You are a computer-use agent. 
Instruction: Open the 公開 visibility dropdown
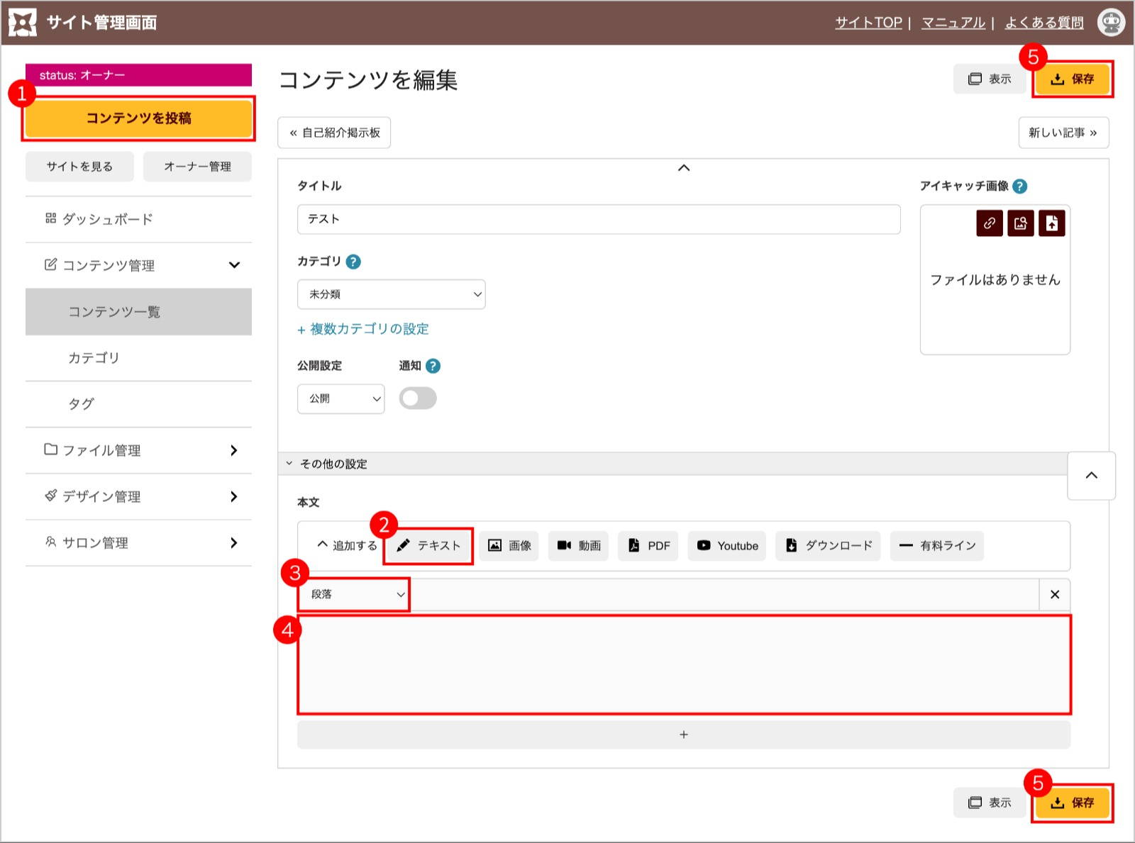[340, 398]
